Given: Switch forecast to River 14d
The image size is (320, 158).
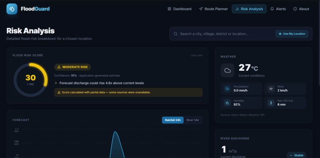Looking at the screenshot, I should click(193, 120).
